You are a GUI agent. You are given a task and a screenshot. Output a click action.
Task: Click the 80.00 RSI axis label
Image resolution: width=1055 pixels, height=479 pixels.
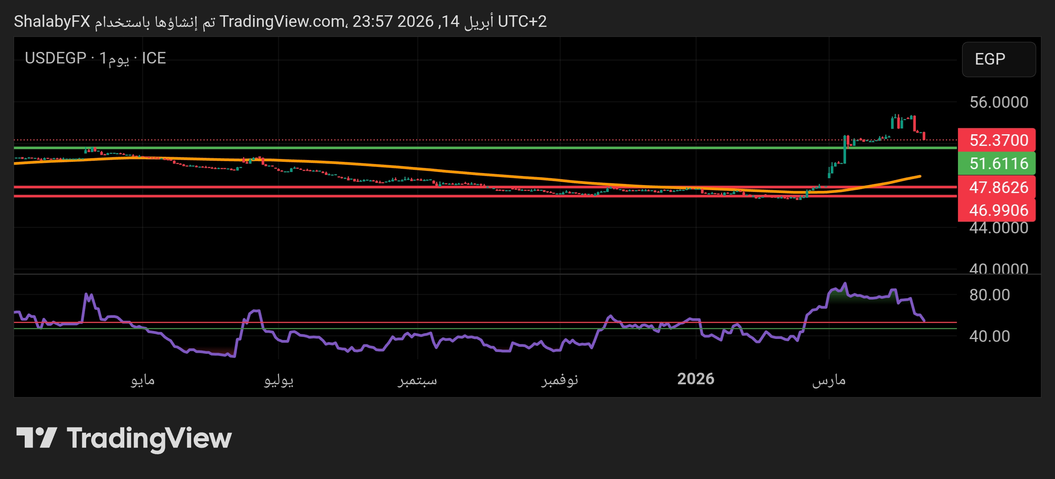tap(989, 295)
